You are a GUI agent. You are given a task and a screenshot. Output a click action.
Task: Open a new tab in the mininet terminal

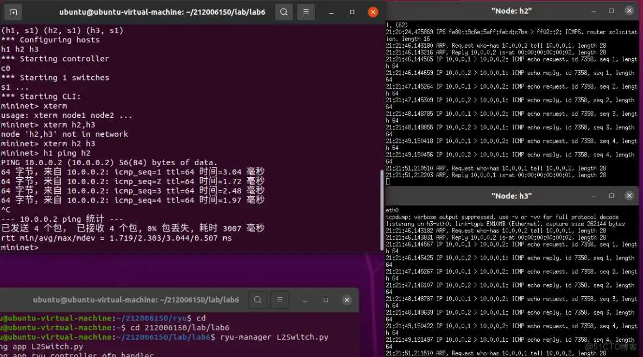(13, 12)
